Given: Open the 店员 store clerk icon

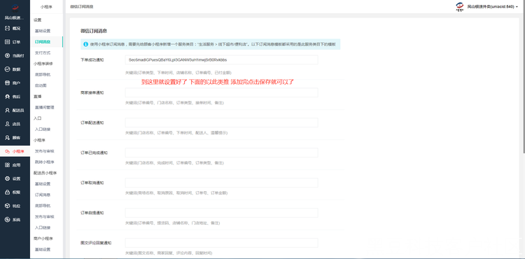Looking at the screenshot, I should click(8, 124).
